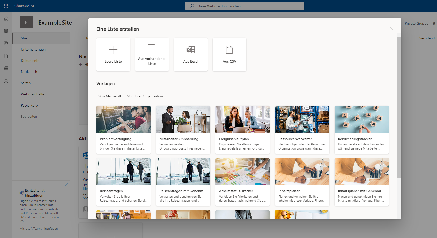Open Seiten in site navigation
The image size is (437, 238).
click(x=41, y=83)
